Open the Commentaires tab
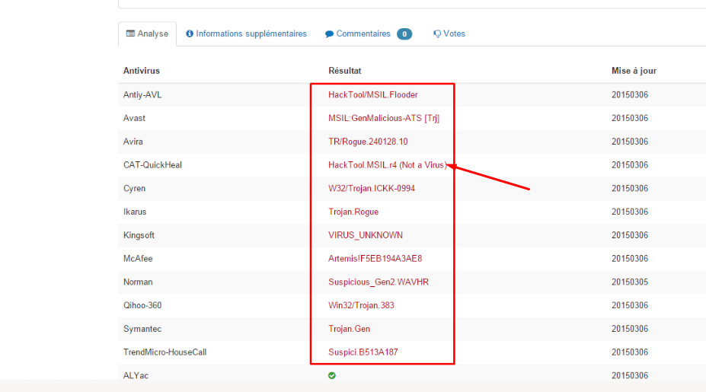This screenshot has height=392, width=706. point(369,33)
